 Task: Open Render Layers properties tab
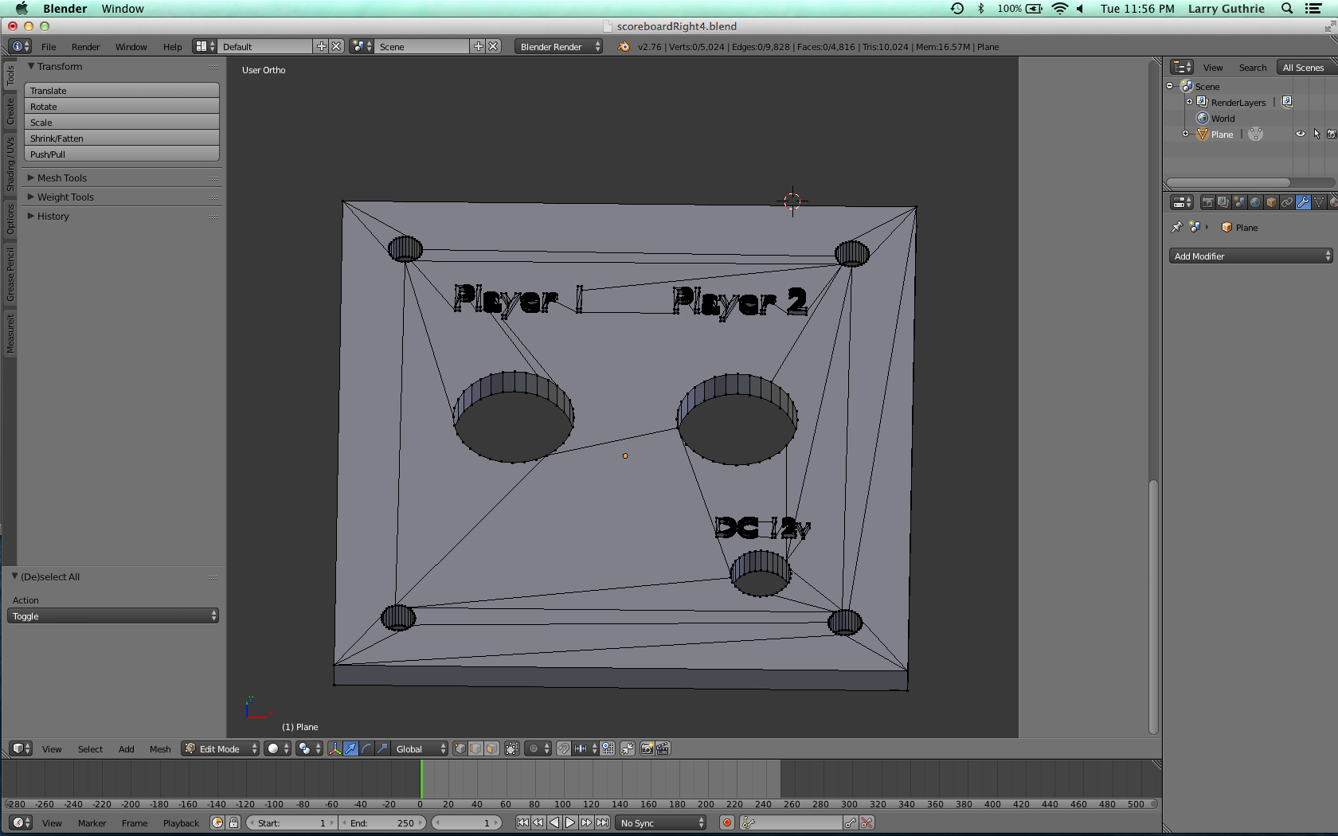coord(1223,202)
